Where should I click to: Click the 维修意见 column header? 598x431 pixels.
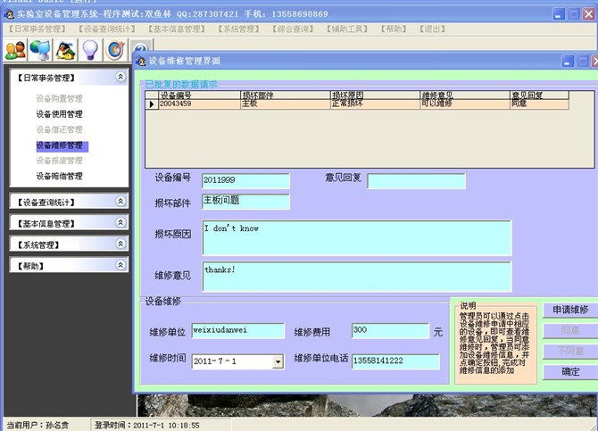(465, 95)
